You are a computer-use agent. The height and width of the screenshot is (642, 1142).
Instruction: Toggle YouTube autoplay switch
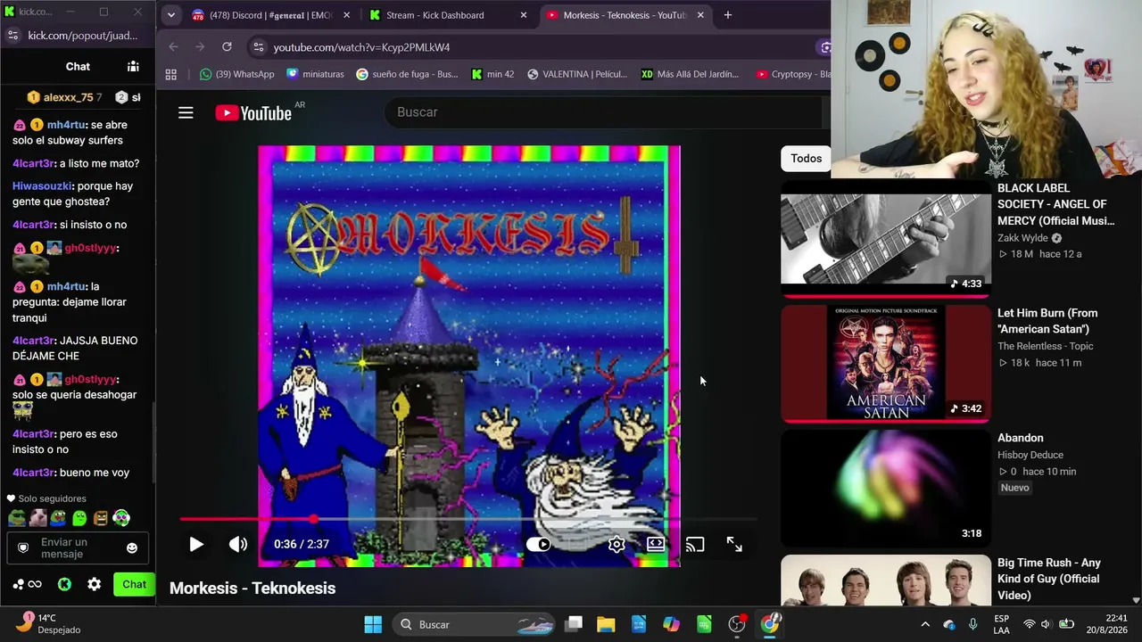coord(538,544)
